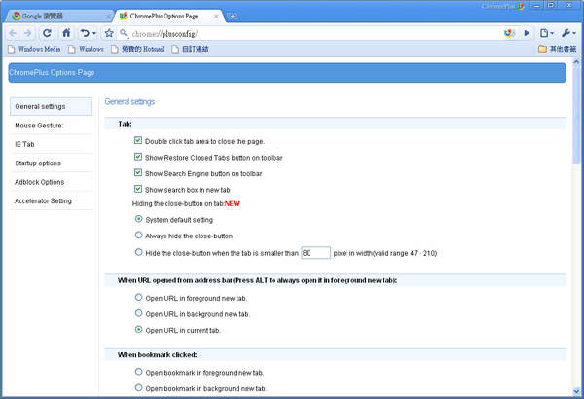
Task: Select Open URL in background new tab
Action: coord(138,313)
